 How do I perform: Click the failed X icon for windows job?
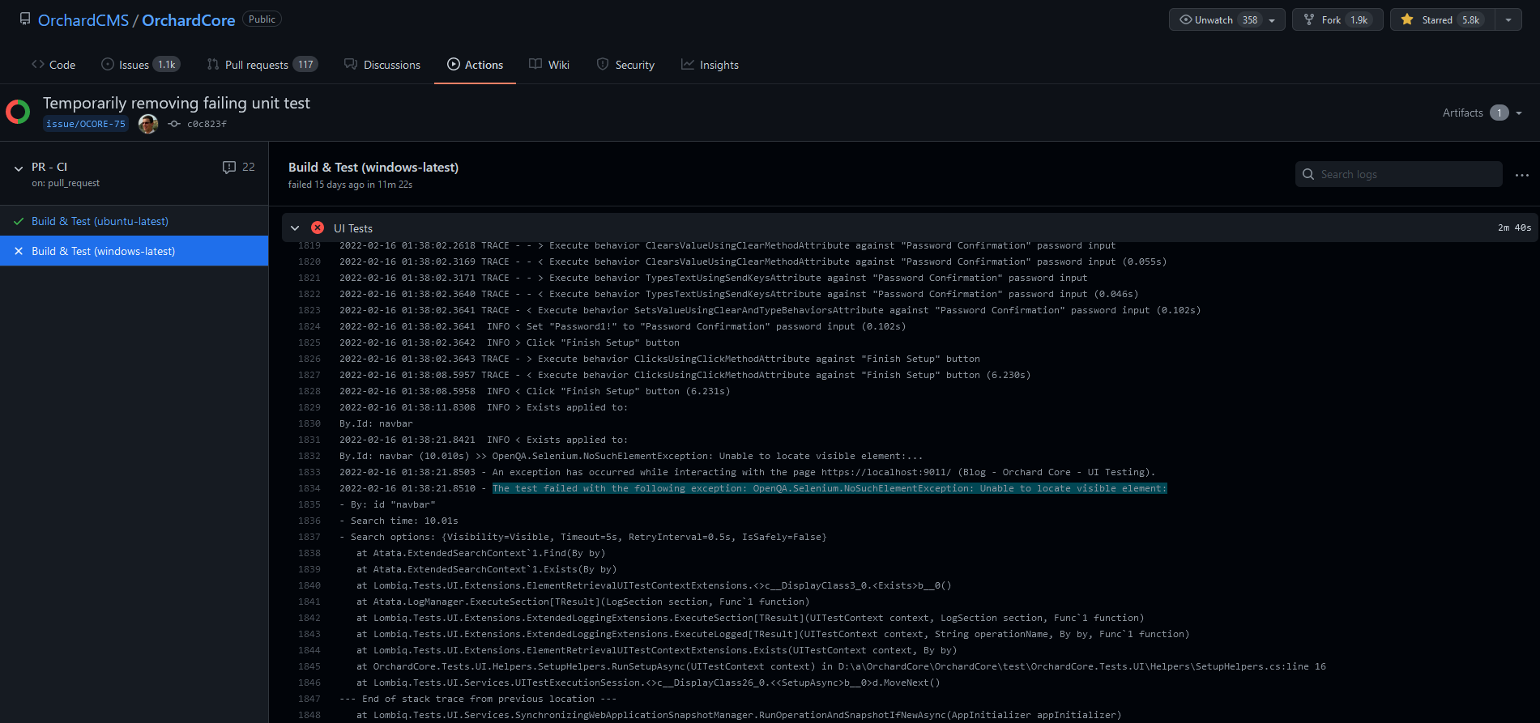(x=19, y=251)
